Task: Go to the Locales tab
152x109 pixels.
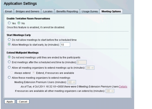Action: point(48,12)
